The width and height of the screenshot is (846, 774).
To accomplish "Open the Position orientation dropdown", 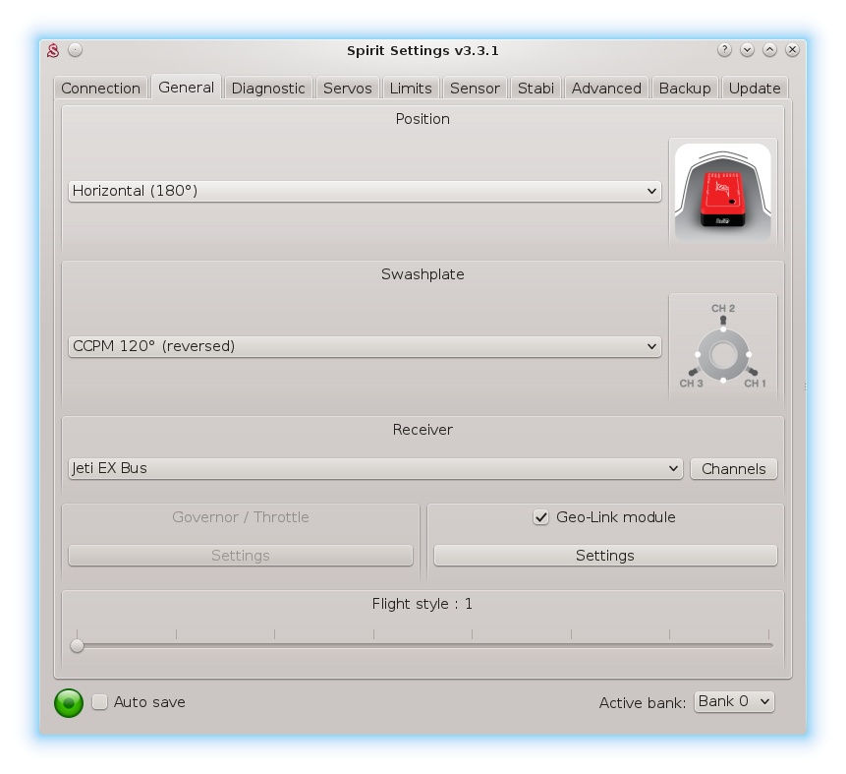I will click(x=365, y=191).
